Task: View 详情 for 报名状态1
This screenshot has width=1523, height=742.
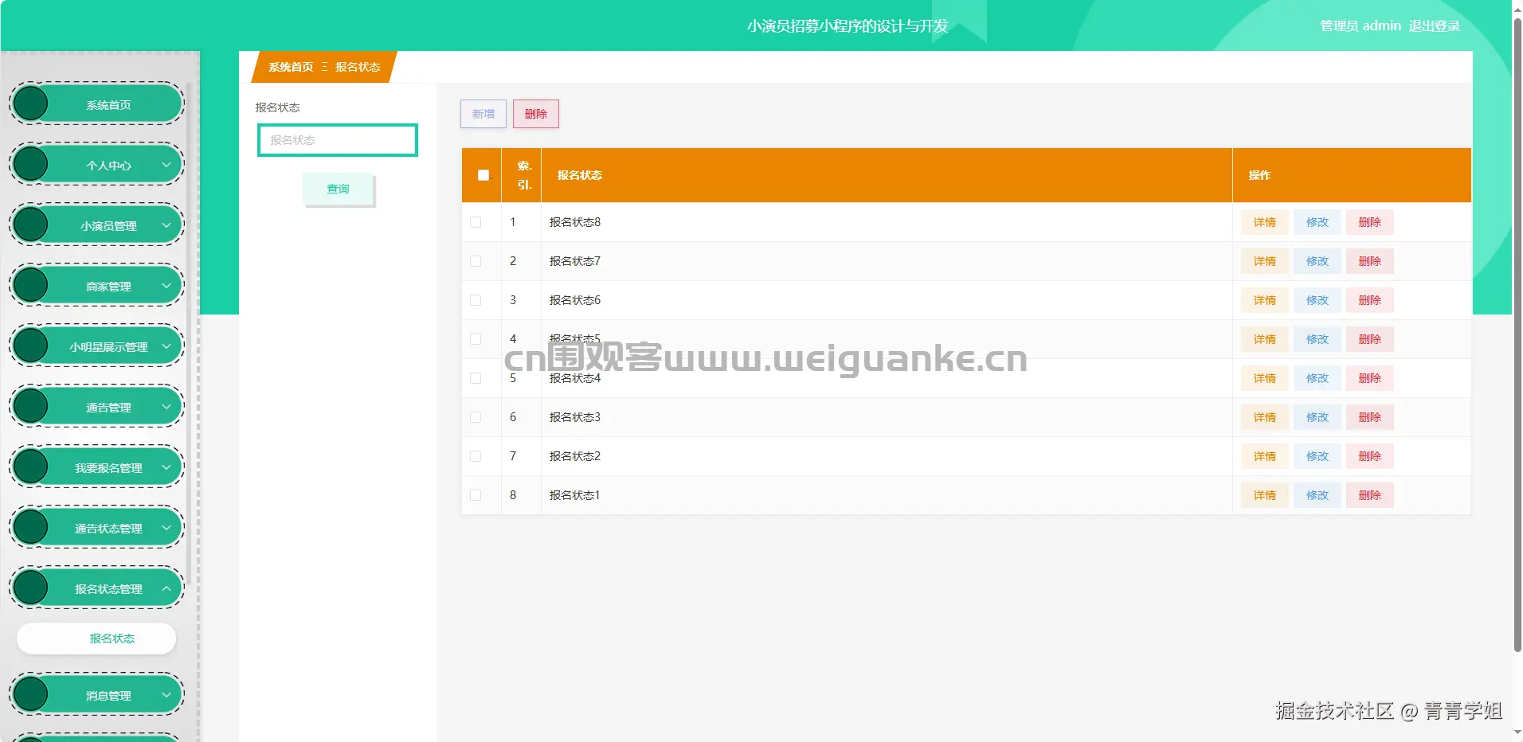Action: [x=1265, y=495]
